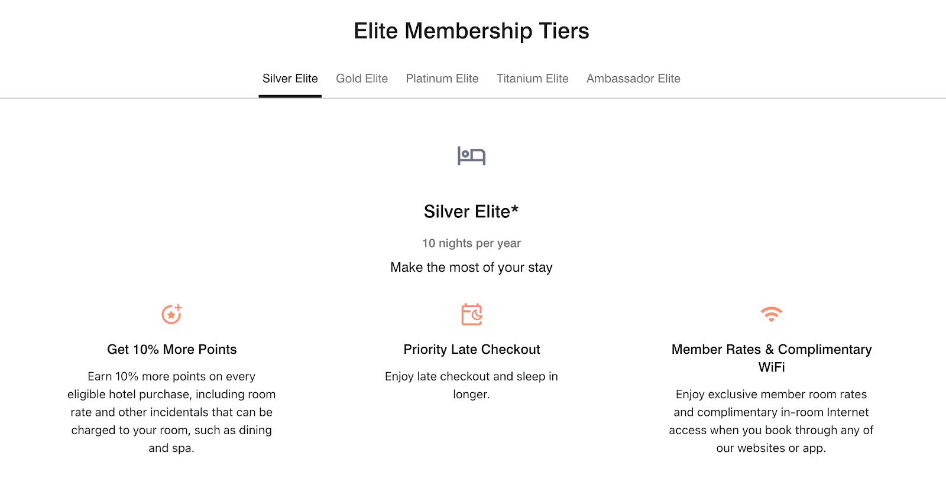946x495 pixels.
Task: Click the star points icon
Action: (x=171, y=314)
